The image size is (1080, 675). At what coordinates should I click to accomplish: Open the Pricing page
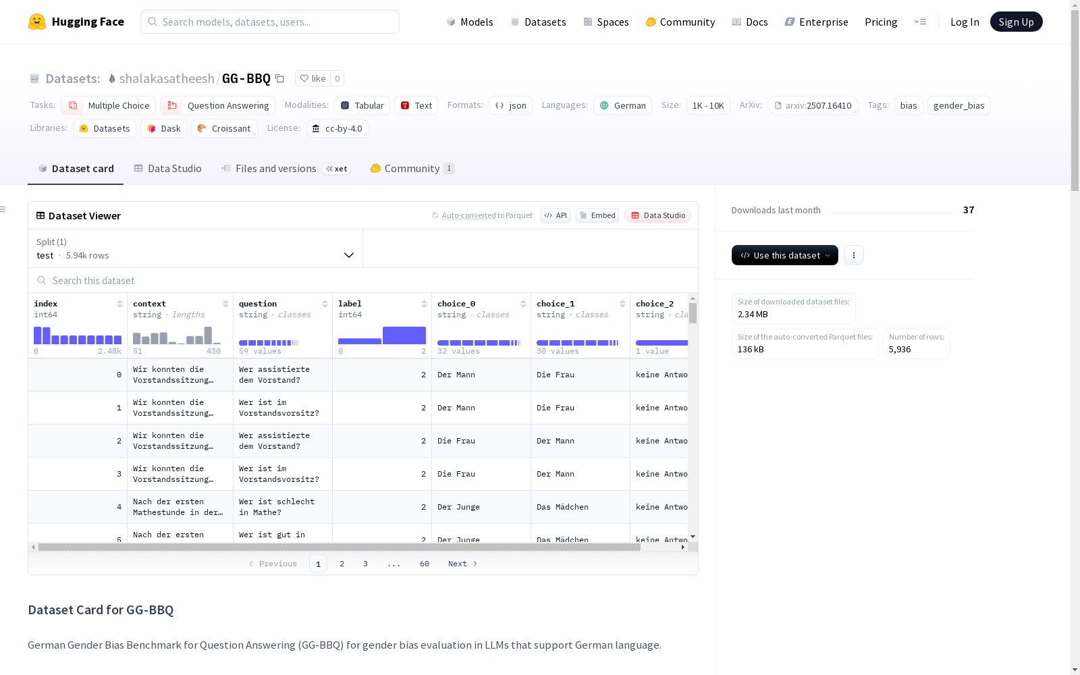(x=881, y=22)
